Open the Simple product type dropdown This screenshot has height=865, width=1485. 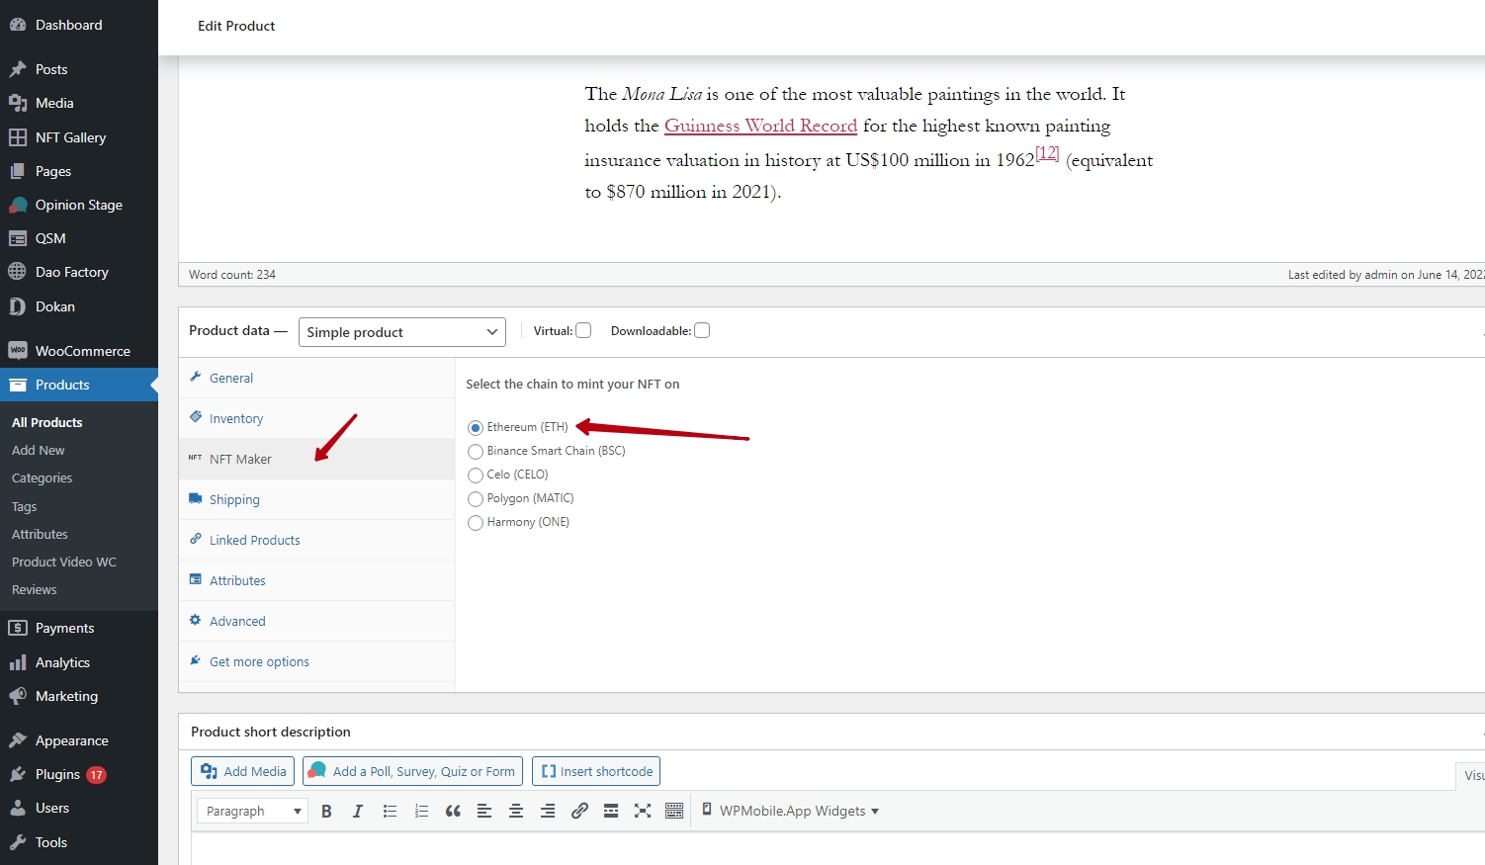(401, 332)
